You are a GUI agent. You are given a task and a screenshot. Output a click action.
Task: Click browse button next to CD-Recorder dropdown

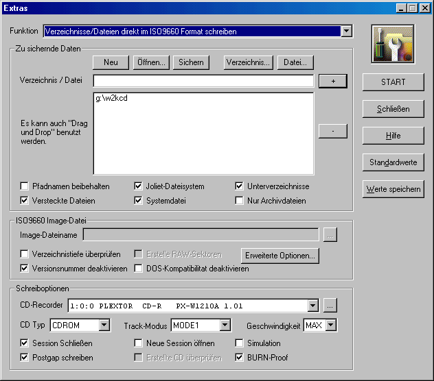tap(330, 306)
